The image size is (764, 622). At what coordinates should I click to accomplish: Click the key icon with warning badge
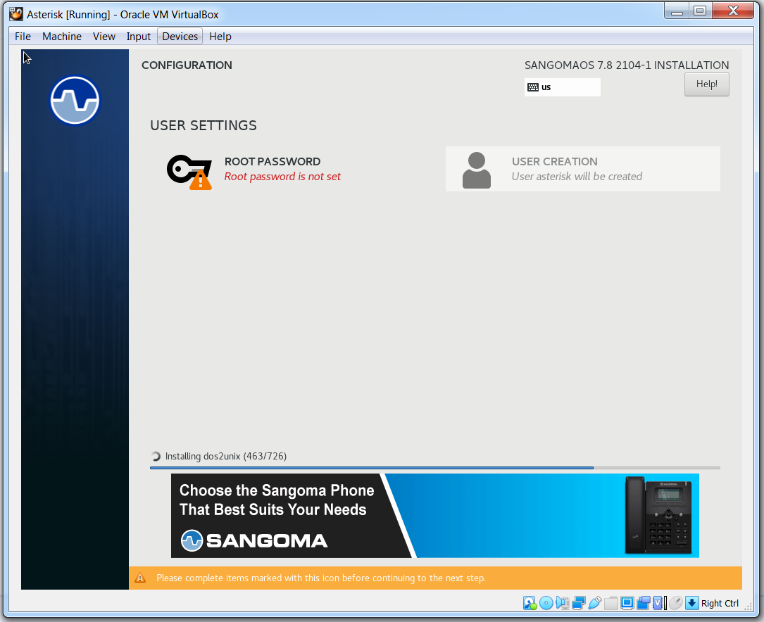189,171
